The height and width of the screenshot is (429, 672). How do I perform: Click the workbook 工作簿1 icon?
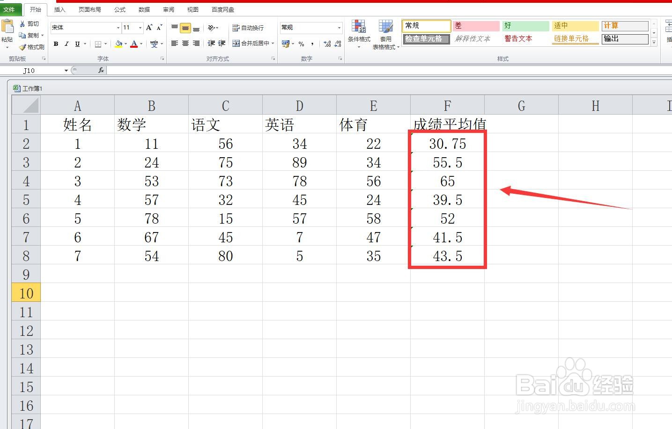[17, 88]
